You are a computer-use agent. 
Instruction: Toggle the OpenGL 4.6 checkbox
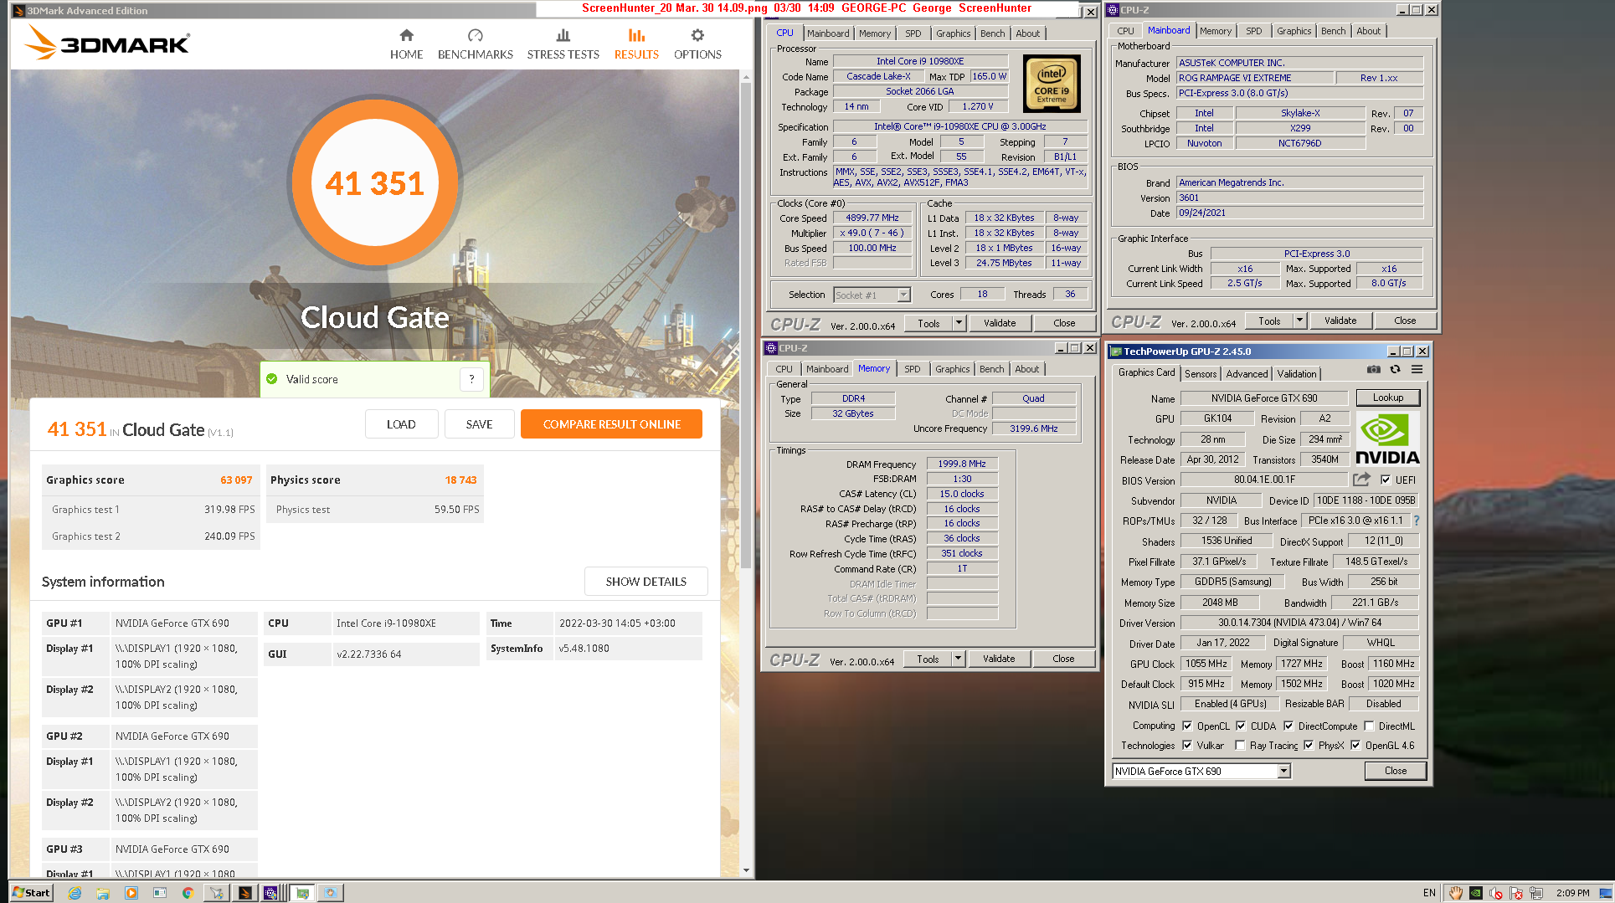1355,745
